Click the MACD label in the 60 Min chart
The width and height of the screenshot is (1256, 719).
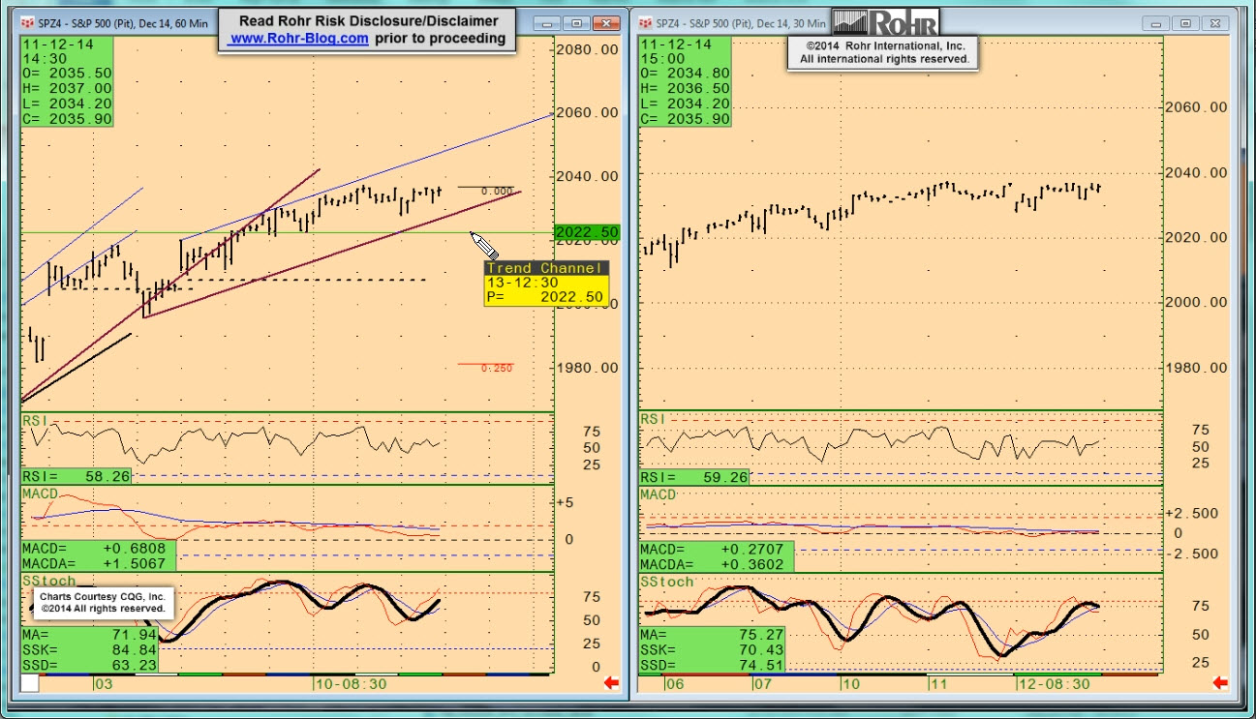pyautogui.click(x=40, y=494)
